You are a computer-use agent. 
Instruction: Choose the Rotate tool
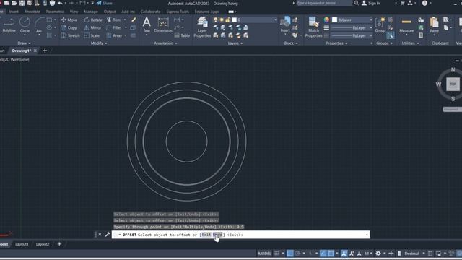coord(93,19)
